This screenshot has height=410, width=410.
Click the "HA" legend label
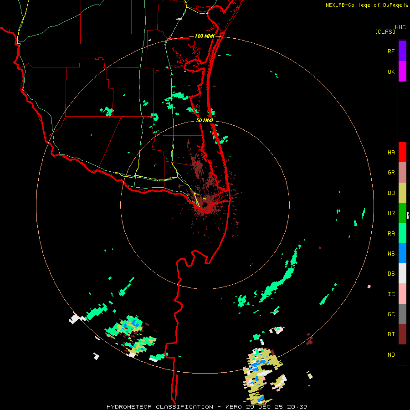391,153
